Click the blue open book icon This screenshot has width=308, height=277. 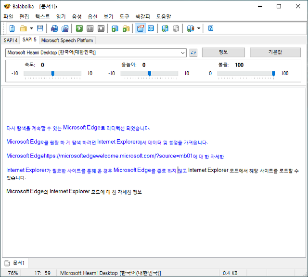pos(151,28)
